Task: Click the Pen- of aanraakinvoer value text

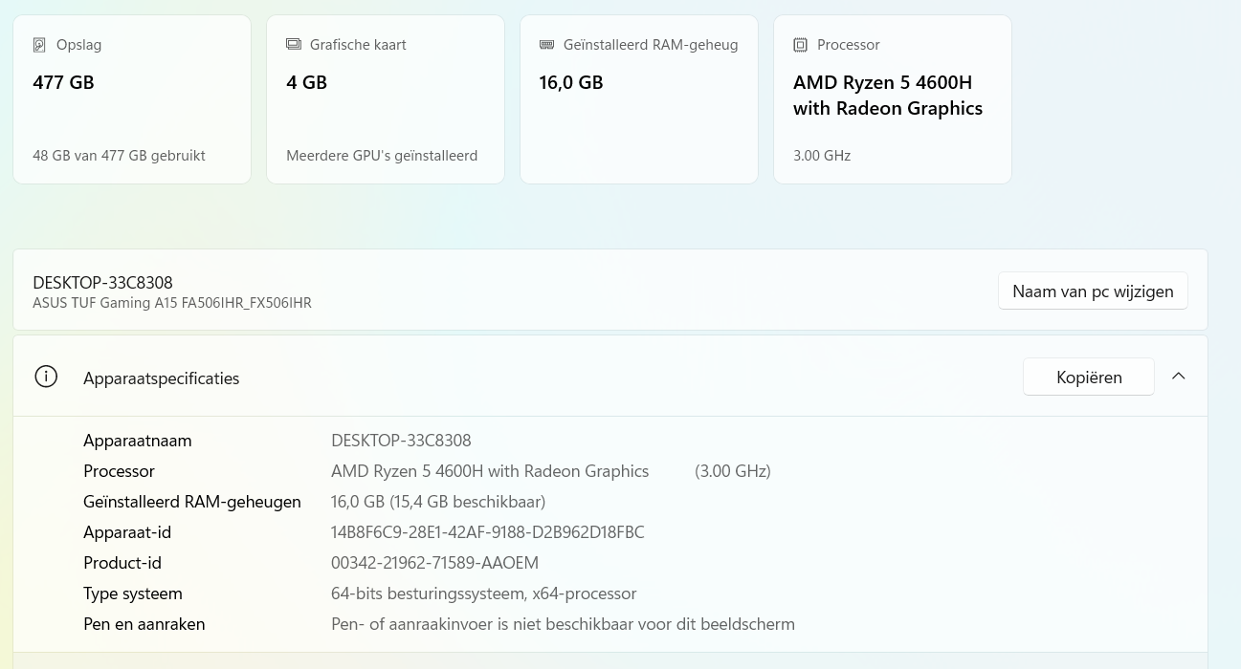Action: pyautogui.click(x=563, y=624)
